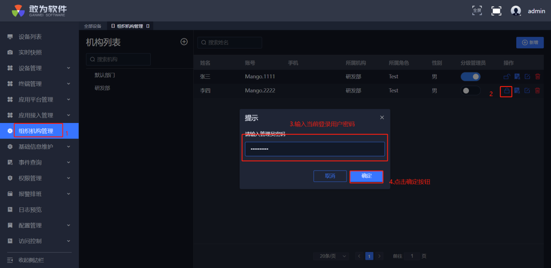Click the 搜索机构 search box
This screenshot has height=268, width=551.
[x=118, y=59]
